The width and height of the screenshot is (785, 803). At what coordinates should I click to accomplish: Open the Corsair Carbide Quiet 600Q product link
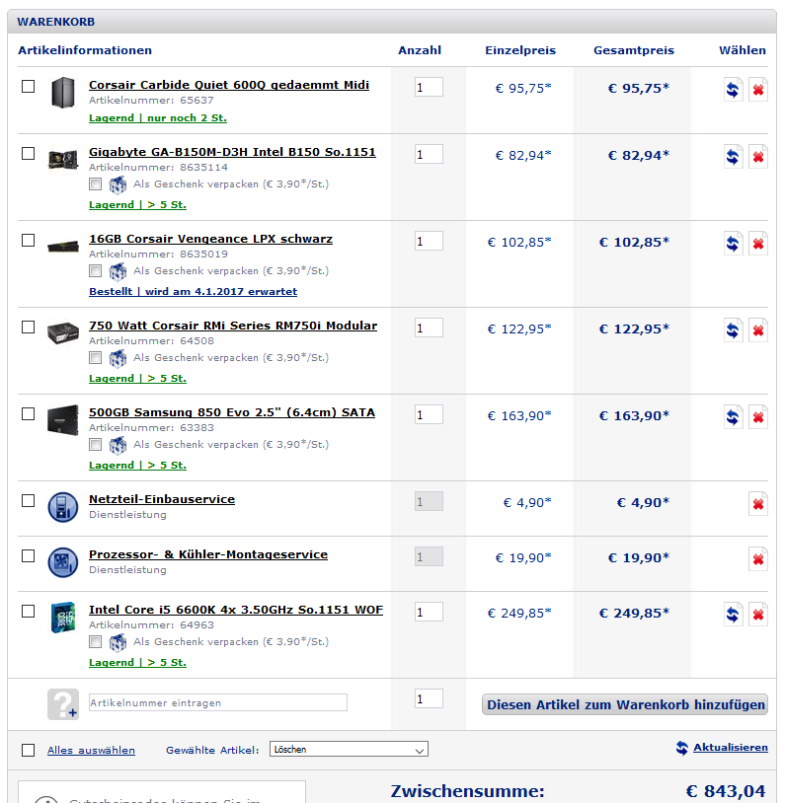[229, 85]
